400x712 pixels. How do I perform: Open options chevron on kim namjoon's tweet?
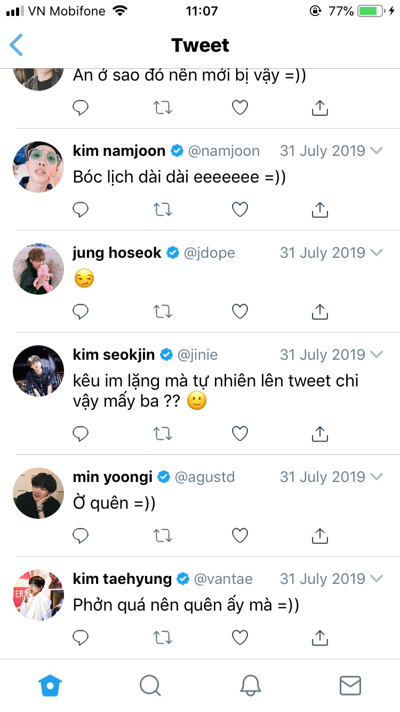(377, 151)
